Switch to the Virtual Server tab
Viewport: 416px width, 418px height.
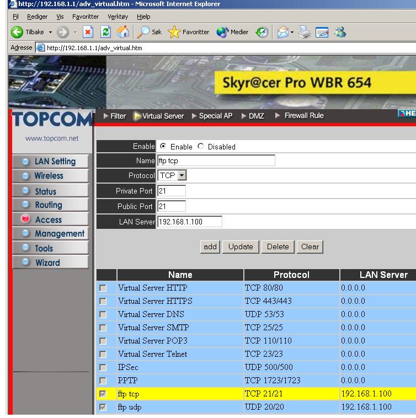159,116
